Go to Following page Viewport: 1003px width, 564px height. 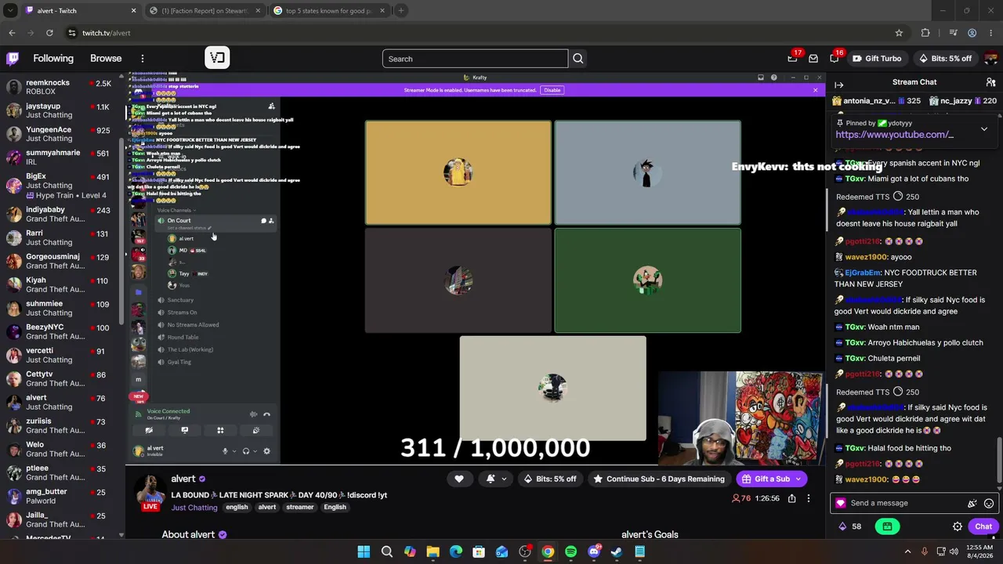pos(53,59)
